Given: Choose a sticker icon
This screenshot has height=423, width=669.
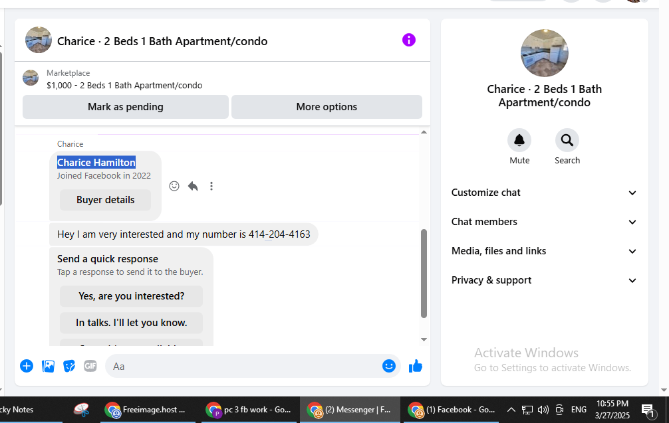Looking at the screenshot, I should click(x=69, y=366).
